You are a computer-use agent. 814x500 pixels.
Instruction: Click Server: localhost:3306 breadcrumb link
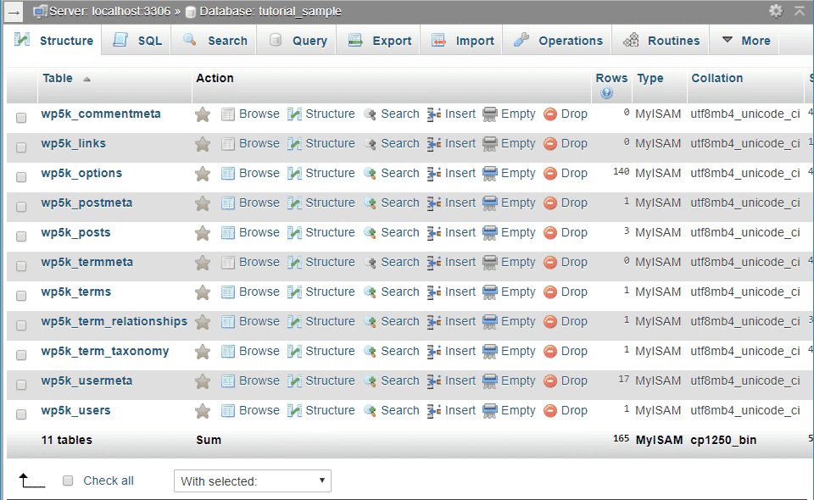tap(109, 11)
